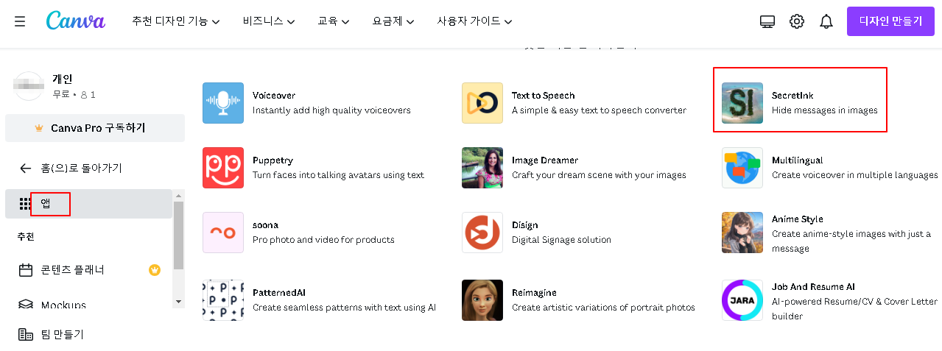This screenshot has height=351, width=942.
Task: Click the Job And Resume AI JARA icon
Action: [742, 300]
